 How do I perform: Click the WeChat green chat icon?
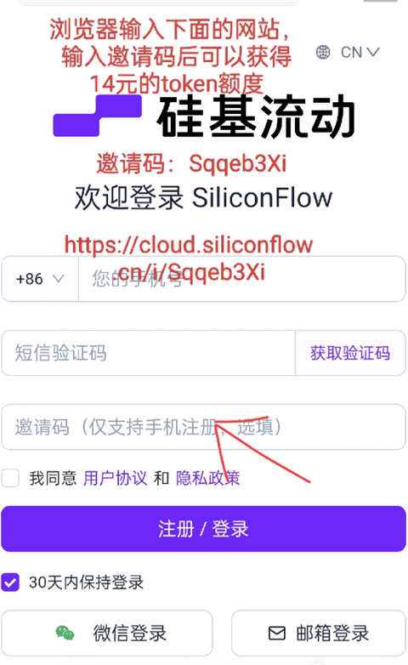pos(65,634)
